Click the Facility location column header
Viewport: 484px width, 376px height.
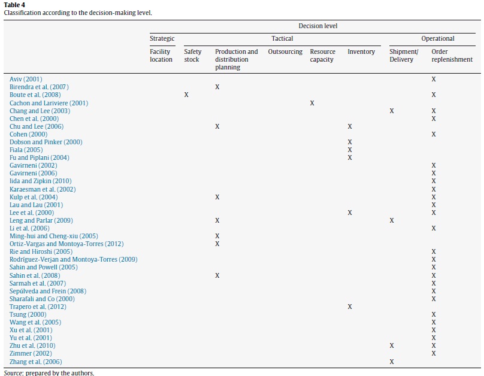pos(161,56)
